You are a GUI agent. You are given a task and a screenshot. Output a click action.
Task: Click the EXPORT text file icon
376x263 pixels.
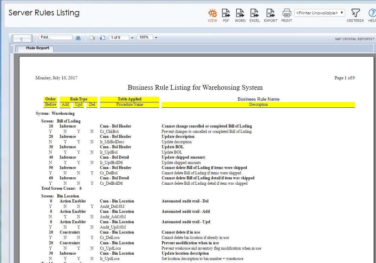tap(270, 15)
